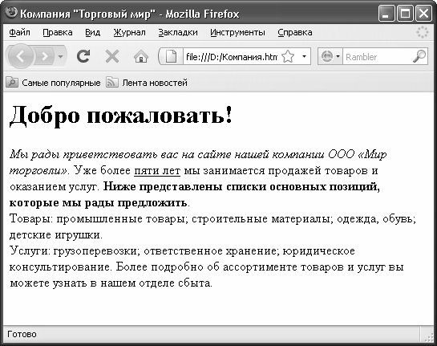The width and height of the screenshot is (437, 346).
Task: Expand the address bar URL dropdown
Action: pyautogui.click(x=304, y=57)
